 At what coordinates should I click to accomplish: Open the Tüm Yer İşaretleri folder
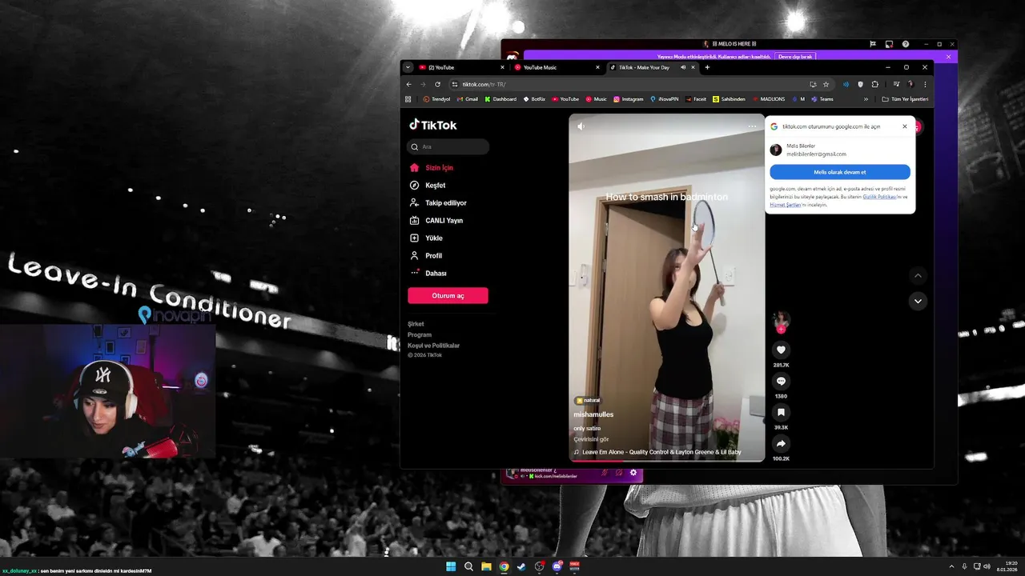pyautogui.click(x=905, y=99)
